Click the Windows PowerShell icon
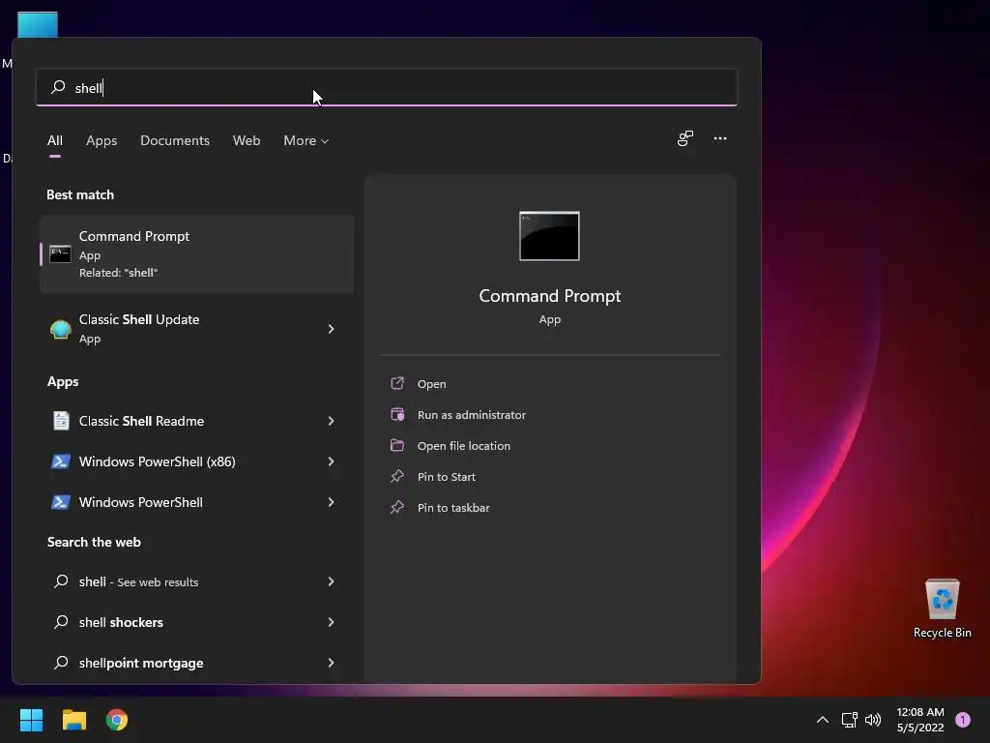Image resolution: width=990 pixels, height=743 pixels. (61, 502)
